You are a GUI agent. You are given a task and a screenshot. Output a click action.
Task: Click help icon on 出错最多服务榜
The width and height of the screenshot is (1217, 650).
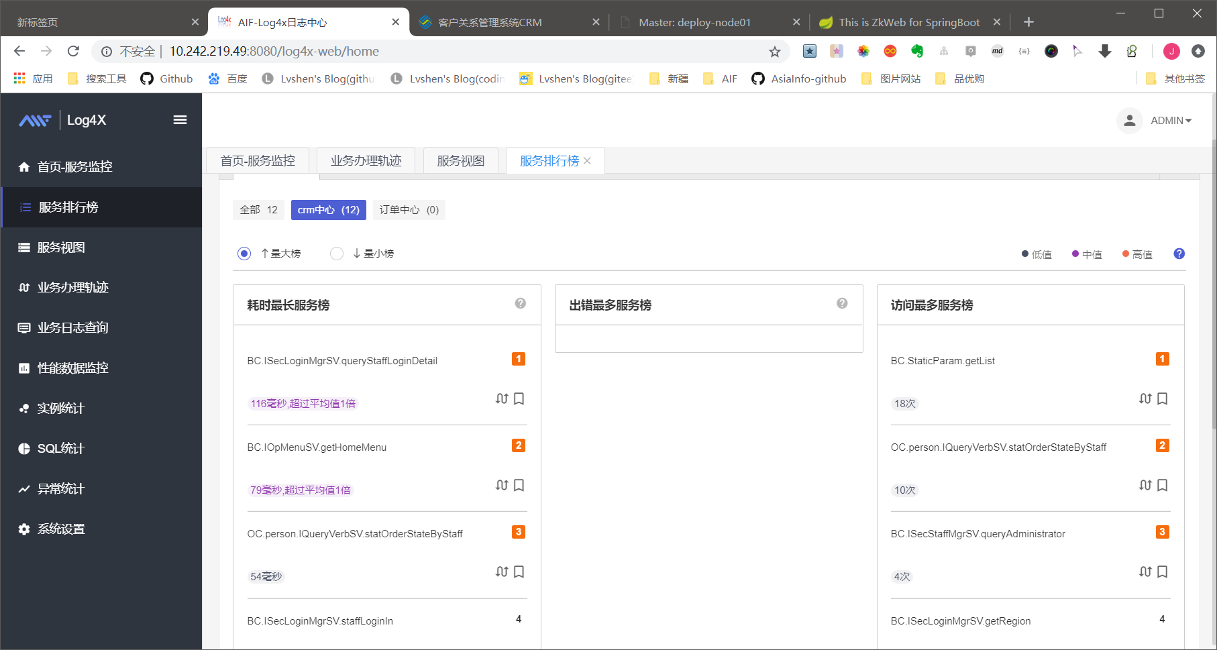point(842,304)
